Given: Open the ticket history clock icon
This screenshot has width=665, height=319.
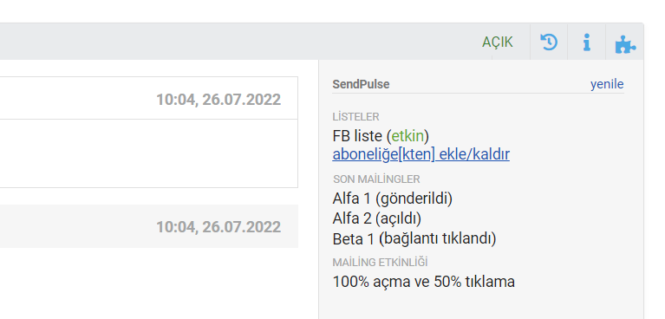Looking at the screenshot, I should pos(549,42).
